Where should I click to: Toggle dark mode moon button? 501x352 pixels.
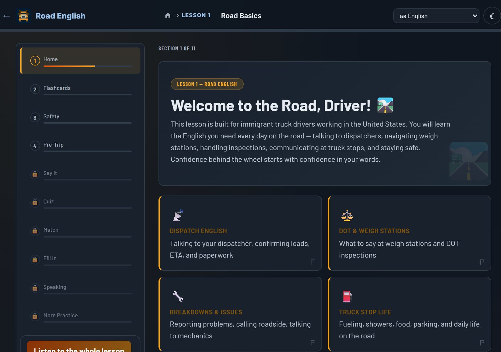pos(492,16)
